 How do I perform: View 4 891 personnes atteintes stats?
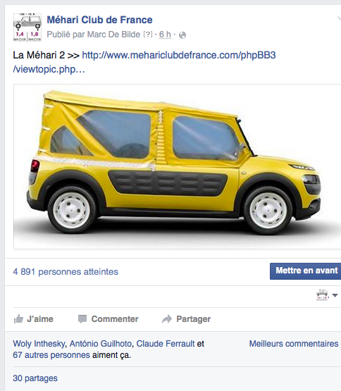tap(66, 271)
